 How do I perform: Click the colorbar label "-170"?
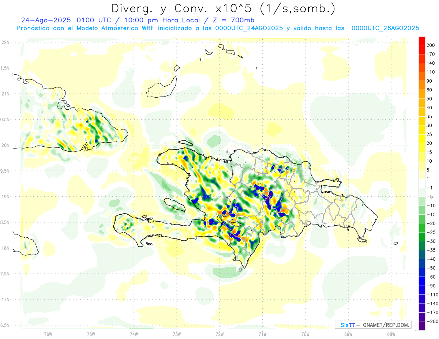click(x=433, y=312)
